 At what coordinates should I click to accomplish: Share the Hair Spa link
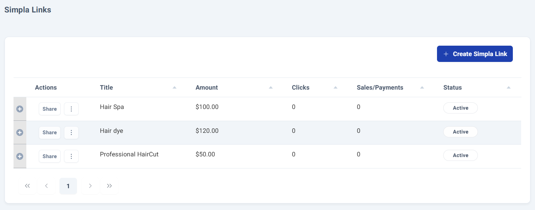pos(50,109)
